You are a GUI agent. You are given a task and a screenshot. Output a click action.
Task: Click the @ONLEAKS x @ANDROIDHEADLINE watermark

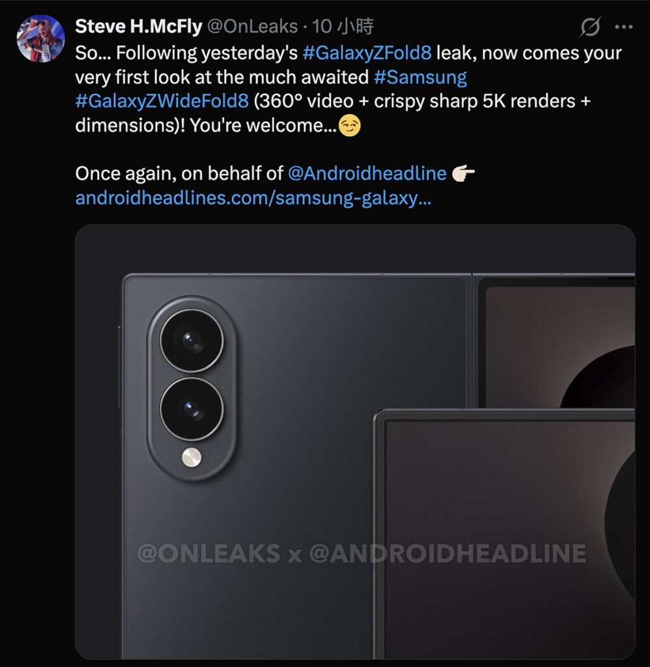click(361, 554)
